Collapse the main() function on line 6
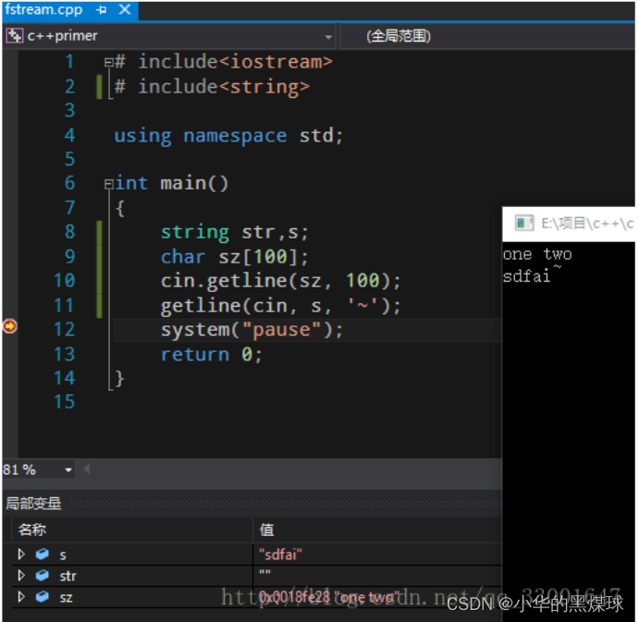The height and width of the screenshot is (622, 639). [108, 184]
